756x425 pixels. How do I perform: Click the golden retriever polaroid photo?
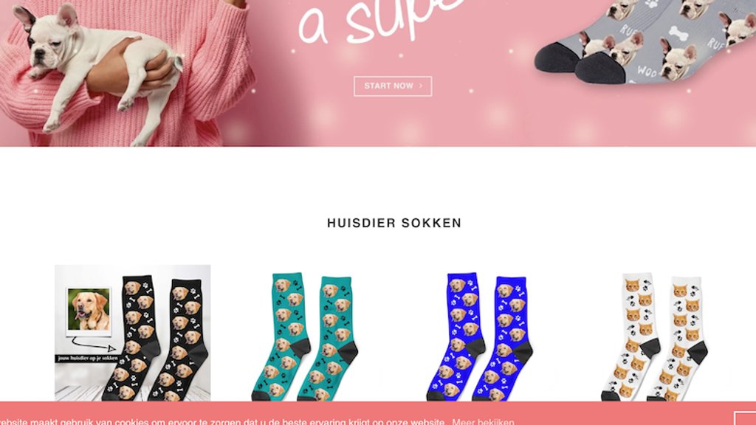(x=89, y=311)
